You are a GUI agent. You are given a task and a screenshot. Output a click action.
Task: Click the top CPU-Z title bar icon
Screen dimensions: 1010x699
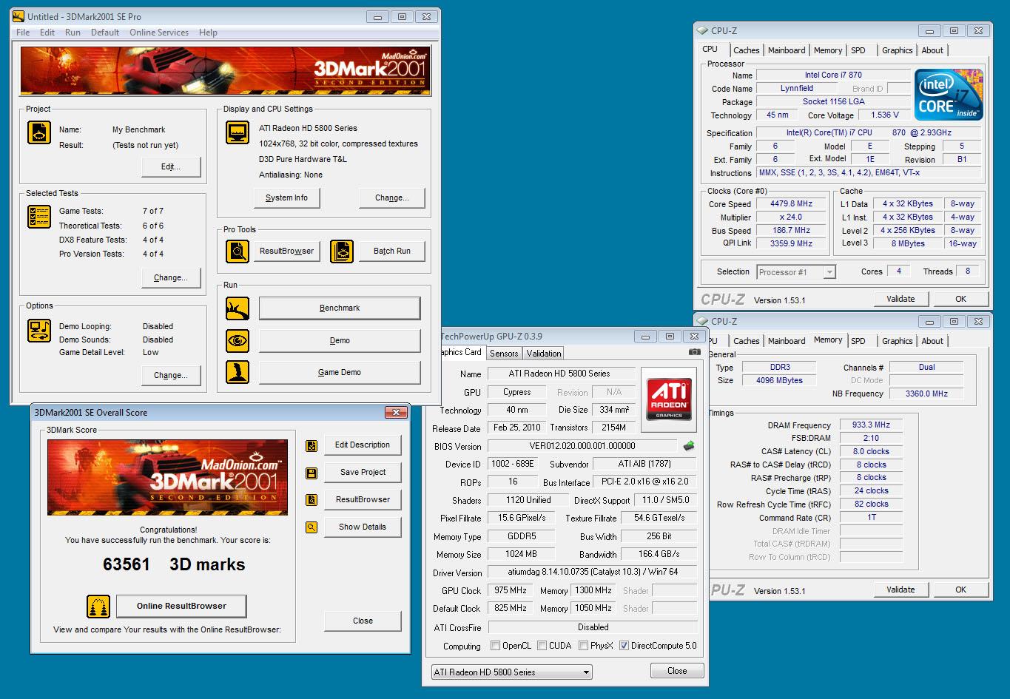[x=702, y=31]
